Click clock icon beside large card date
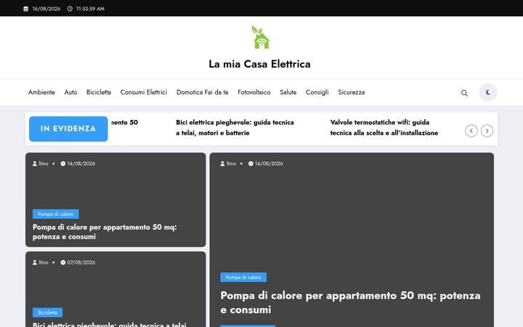The height and width of the screenshot is (327, 523). [251, 163]
